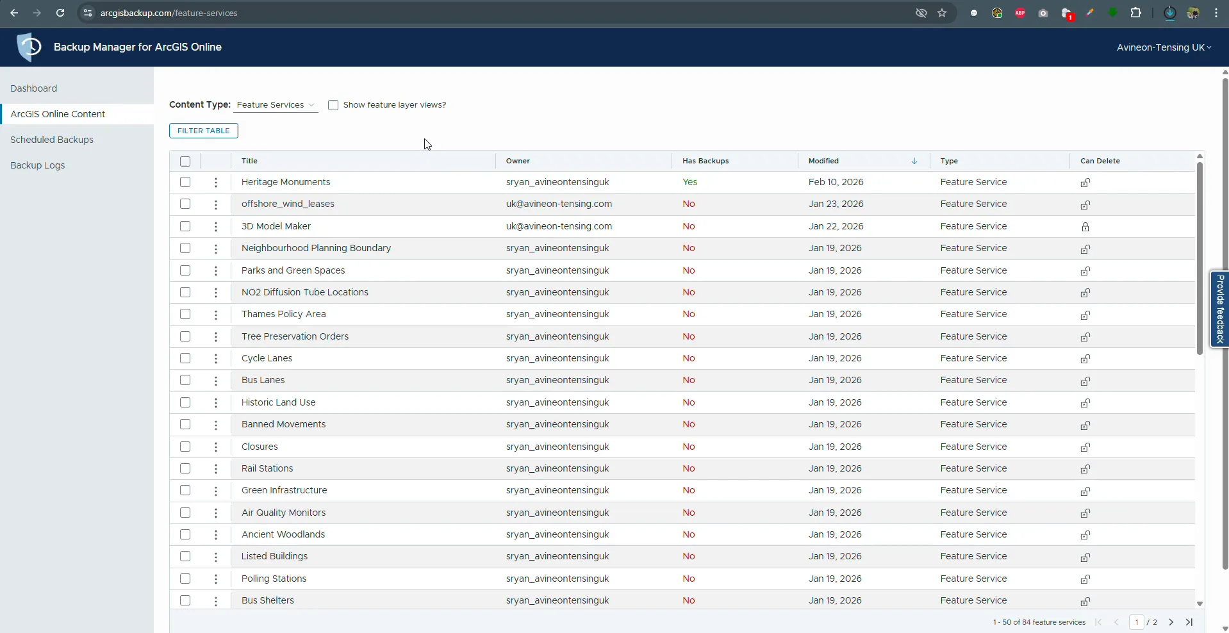Viewport: 1229px width, 633px height.
Task: Click page number input field
Action: pyautogui.click(x=1137, y=622)
